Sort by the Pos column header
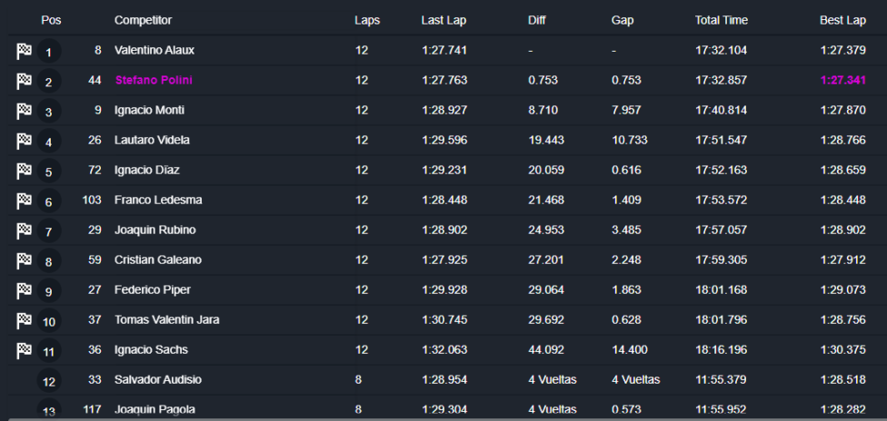Image resolution: width=887 pixels, height=421 pixels. click(x=51, y=20)
